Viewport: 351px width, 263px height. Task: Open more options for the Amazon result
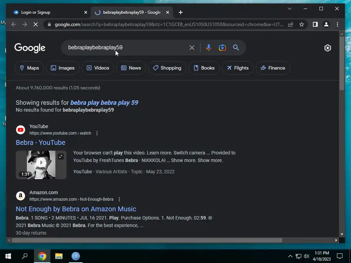(119, 199)
